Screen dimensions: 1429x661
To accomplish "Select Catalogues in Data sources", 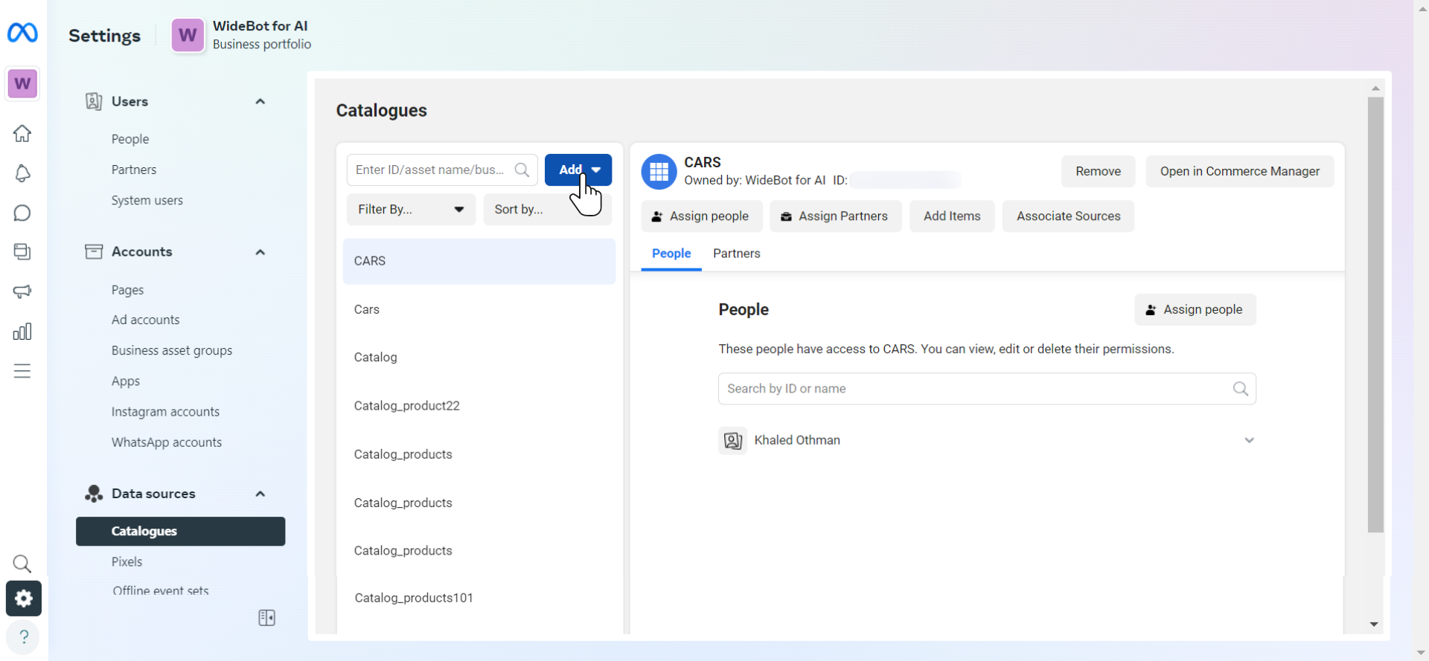I will coord(180,532).
